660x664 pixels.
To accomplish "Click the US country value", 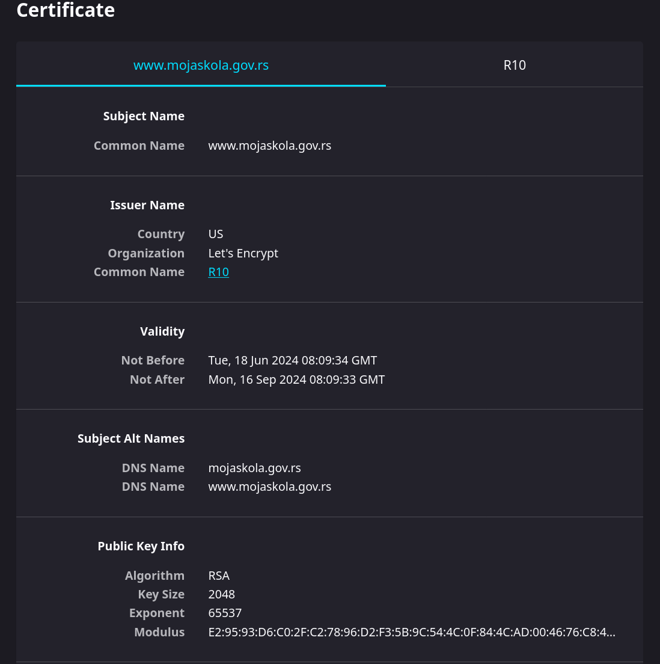I will 215,234.
